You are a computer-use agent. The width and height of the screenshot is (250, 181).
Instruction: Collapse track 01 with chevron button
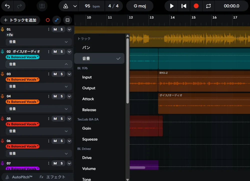69,29
